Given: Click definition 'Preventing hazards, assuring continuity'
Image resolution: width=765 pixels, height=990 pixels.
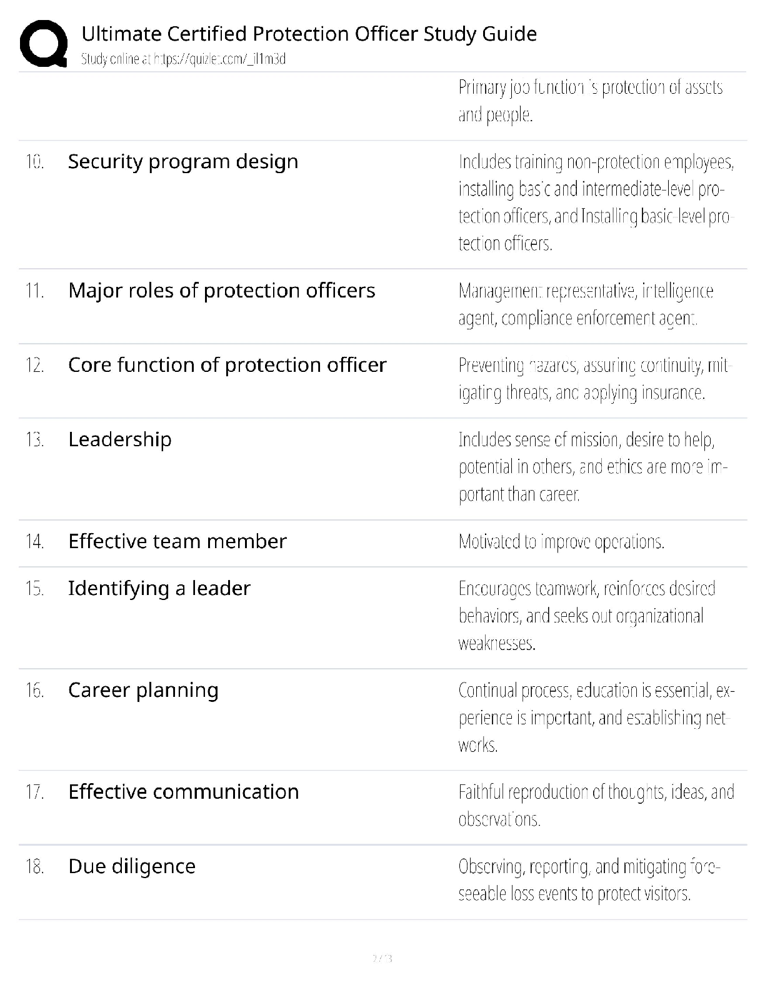Looking at the screenshot, I should (x=594, y=379).
